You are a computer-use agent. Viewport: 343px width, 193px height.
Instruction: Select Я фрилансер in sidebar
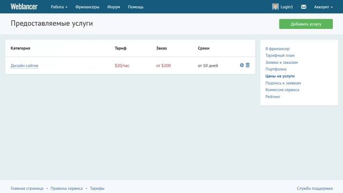point(278,49)
